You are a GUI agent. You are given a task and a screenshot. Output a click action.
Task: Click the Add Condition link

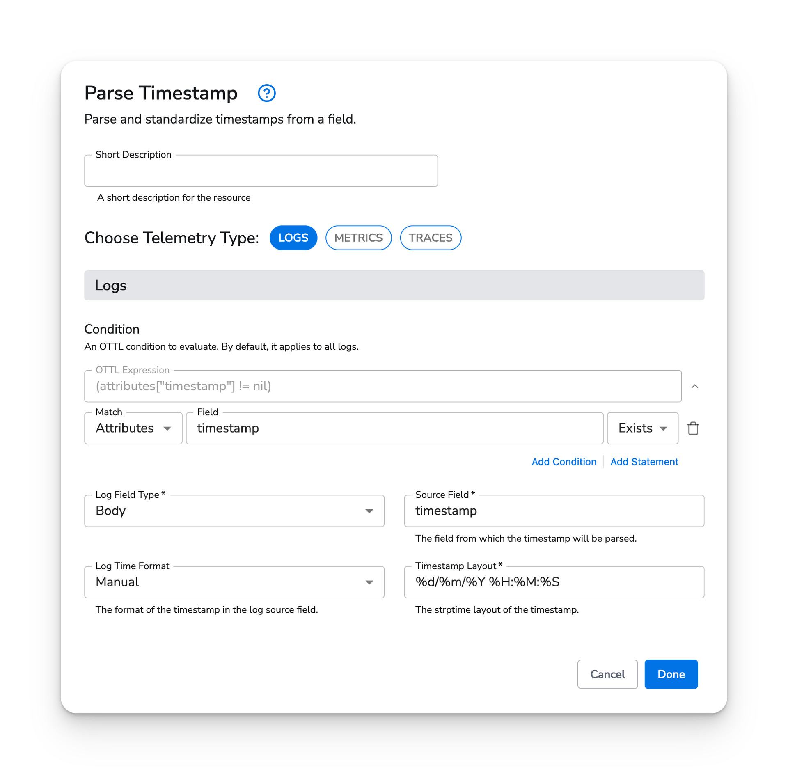click(564, 461)
